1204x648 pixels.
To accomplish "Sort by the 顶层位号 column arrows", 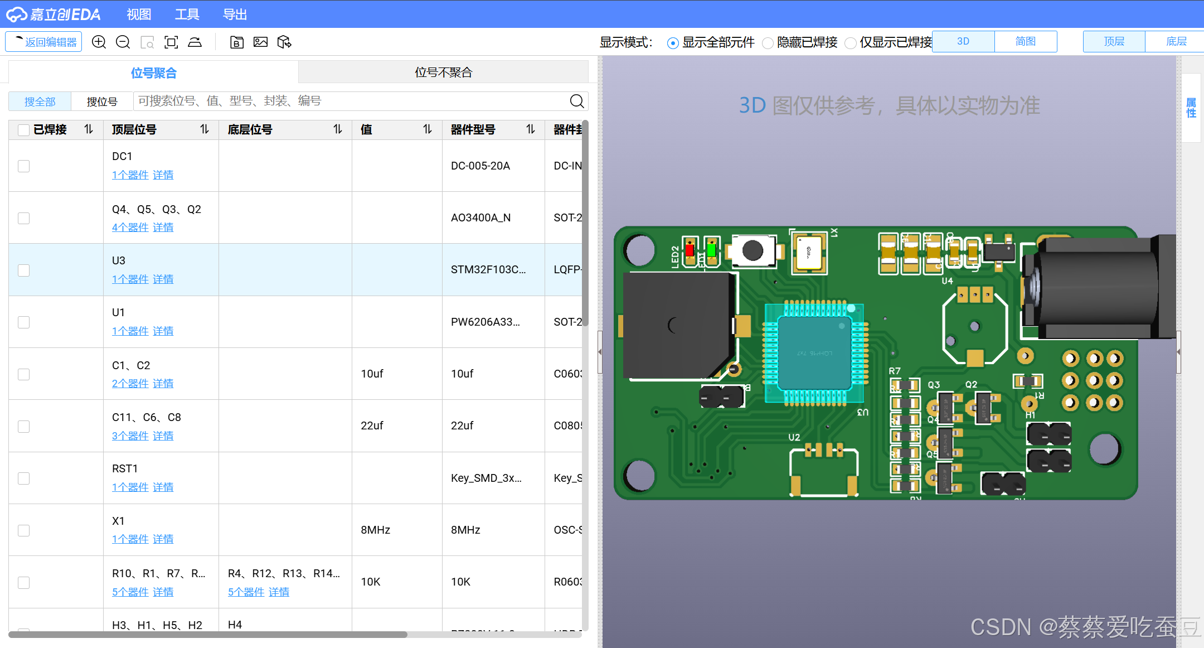I will 205,129.
